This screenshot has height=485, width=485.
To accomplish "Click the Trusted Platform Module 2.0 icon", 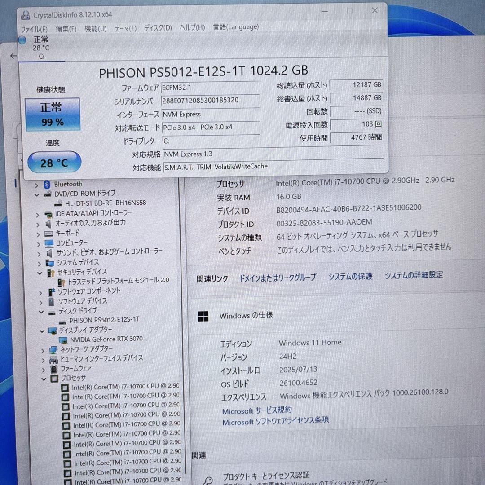I will [x=62, y=282].
